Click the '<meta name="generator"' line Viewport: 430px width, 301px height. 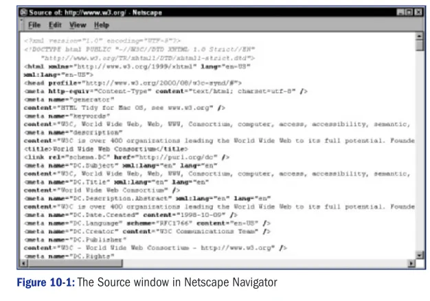click(69, 100)
